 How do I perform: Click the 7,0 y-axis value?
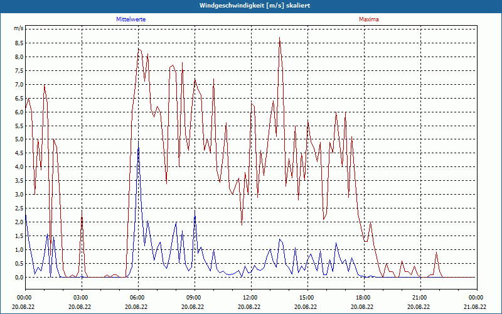coord(18,85)
